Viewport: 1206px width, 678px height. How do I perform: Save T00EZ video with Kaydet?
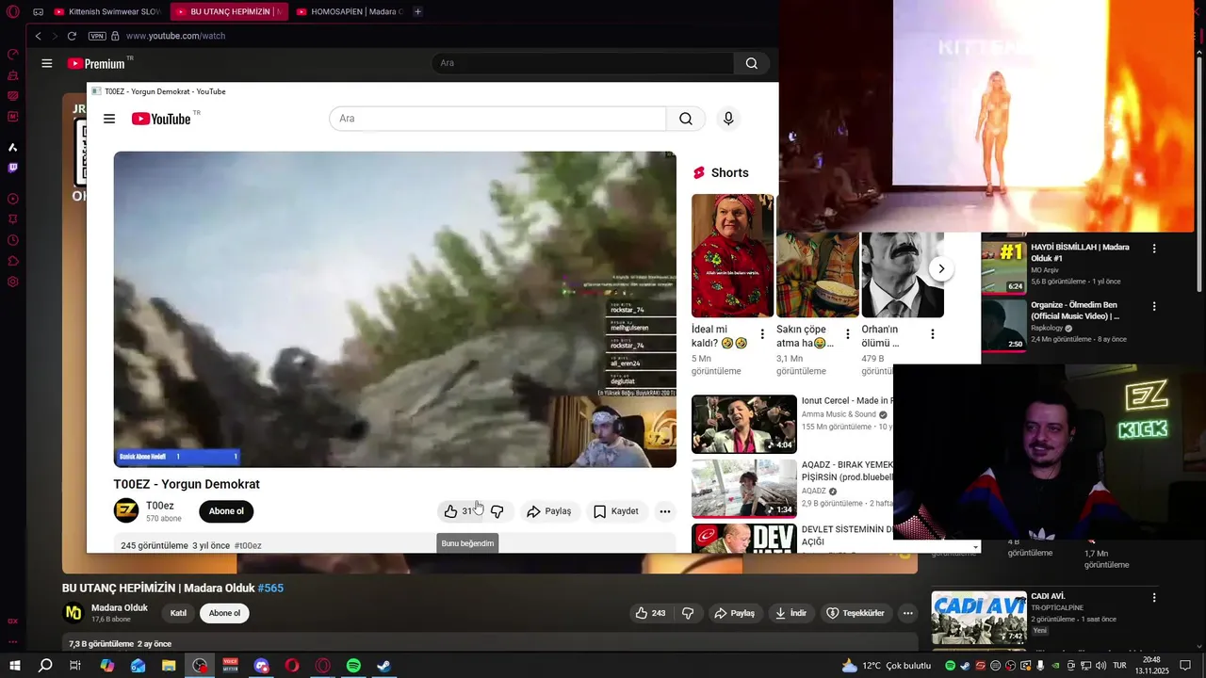point(615,511)
